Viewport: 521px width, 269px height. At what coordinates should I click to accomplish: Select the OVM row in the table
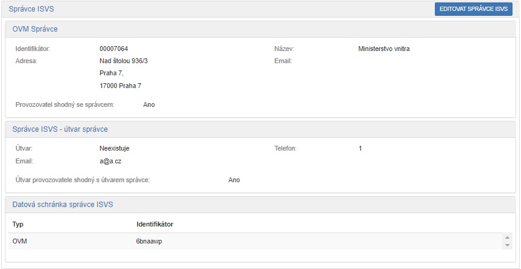pos(20,241)
